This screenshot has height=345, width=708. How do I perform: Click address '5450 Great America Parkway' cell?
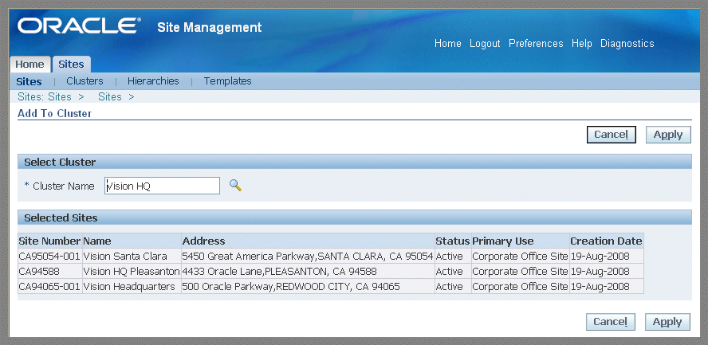308,256
